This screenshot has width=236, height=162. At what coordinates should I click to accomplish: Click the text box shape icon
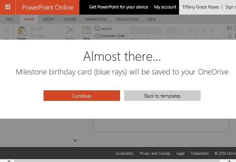(229, 28)
